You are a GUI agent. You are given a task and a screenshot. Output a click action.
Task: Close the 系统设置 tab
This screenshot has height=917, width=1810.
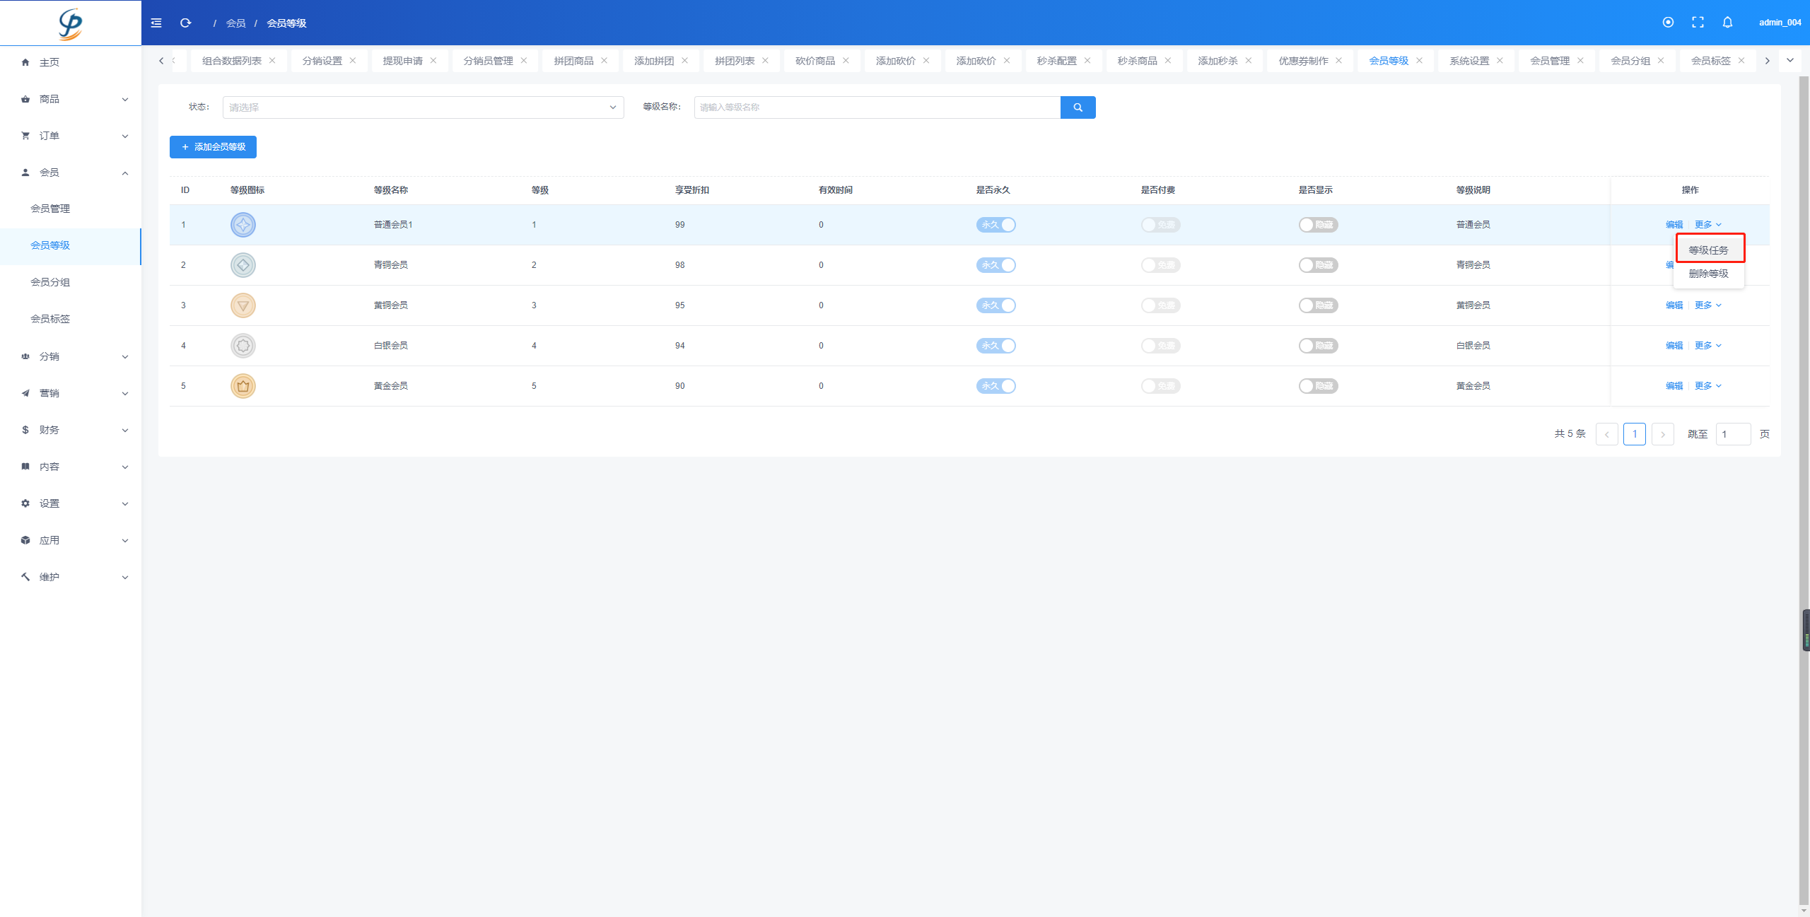(x=1500, y=61)
